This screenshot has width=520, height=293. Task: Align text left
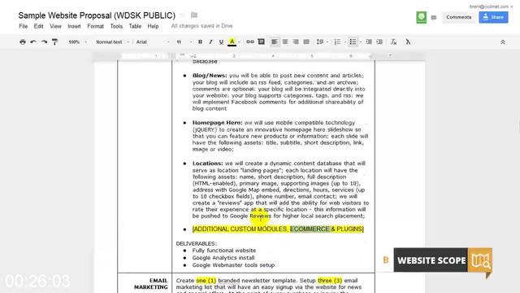pyautogui.click(x=275, y=42)
